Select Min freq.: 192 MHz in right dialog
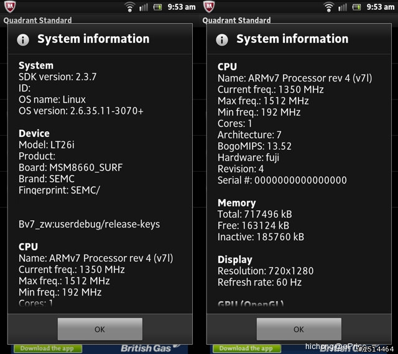The height and width of the screenshot is (354, 398). 259,112
